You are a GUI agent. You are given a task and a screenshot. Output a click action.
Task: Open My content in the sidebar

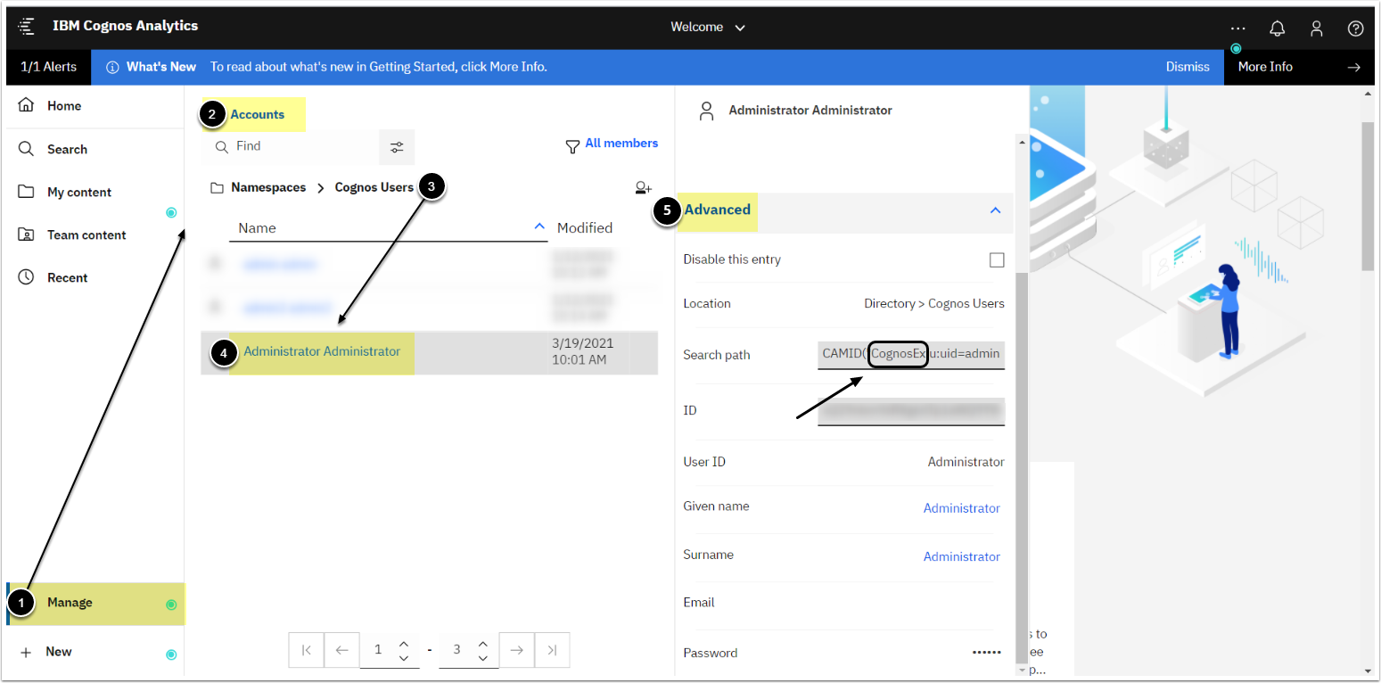tap(79, 192)
